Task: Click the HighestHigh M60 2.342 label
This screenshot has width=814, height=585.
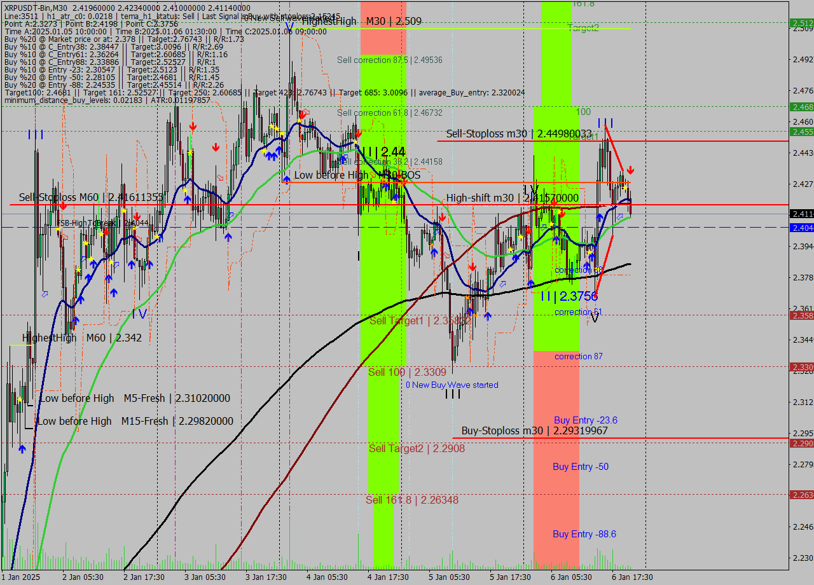Action: 82,338
